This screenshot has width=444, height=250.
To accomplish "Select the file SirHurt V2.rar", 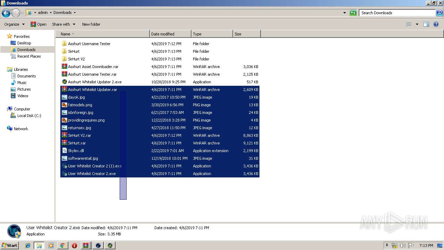I will [79, 135].
